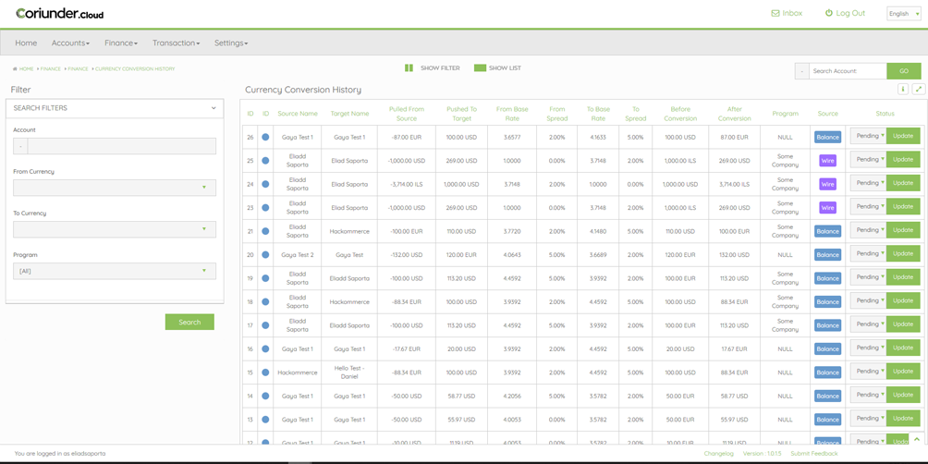Open the Inbox envelope icon
Screen dimensions: 928x464
pos(775,13)
